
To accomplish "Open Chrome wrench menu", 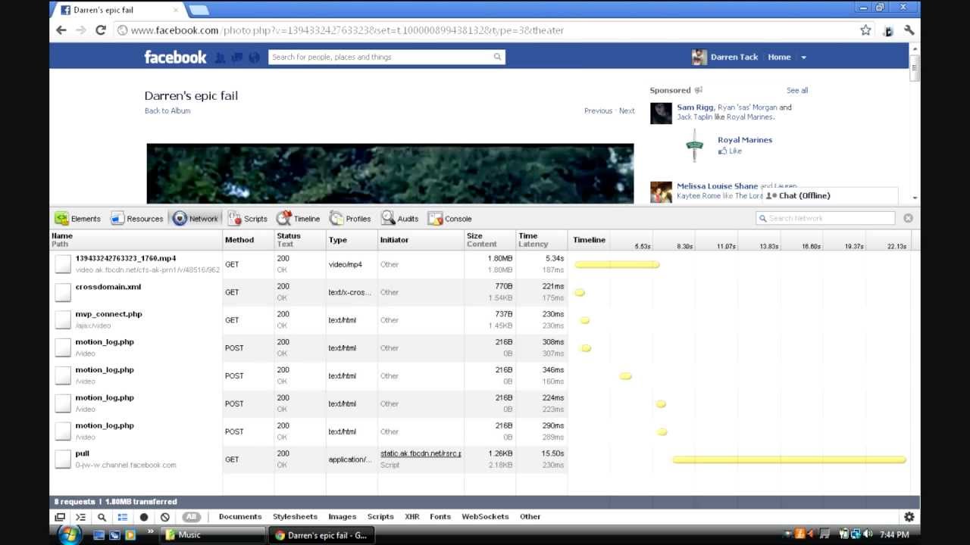I will (909, 30).
